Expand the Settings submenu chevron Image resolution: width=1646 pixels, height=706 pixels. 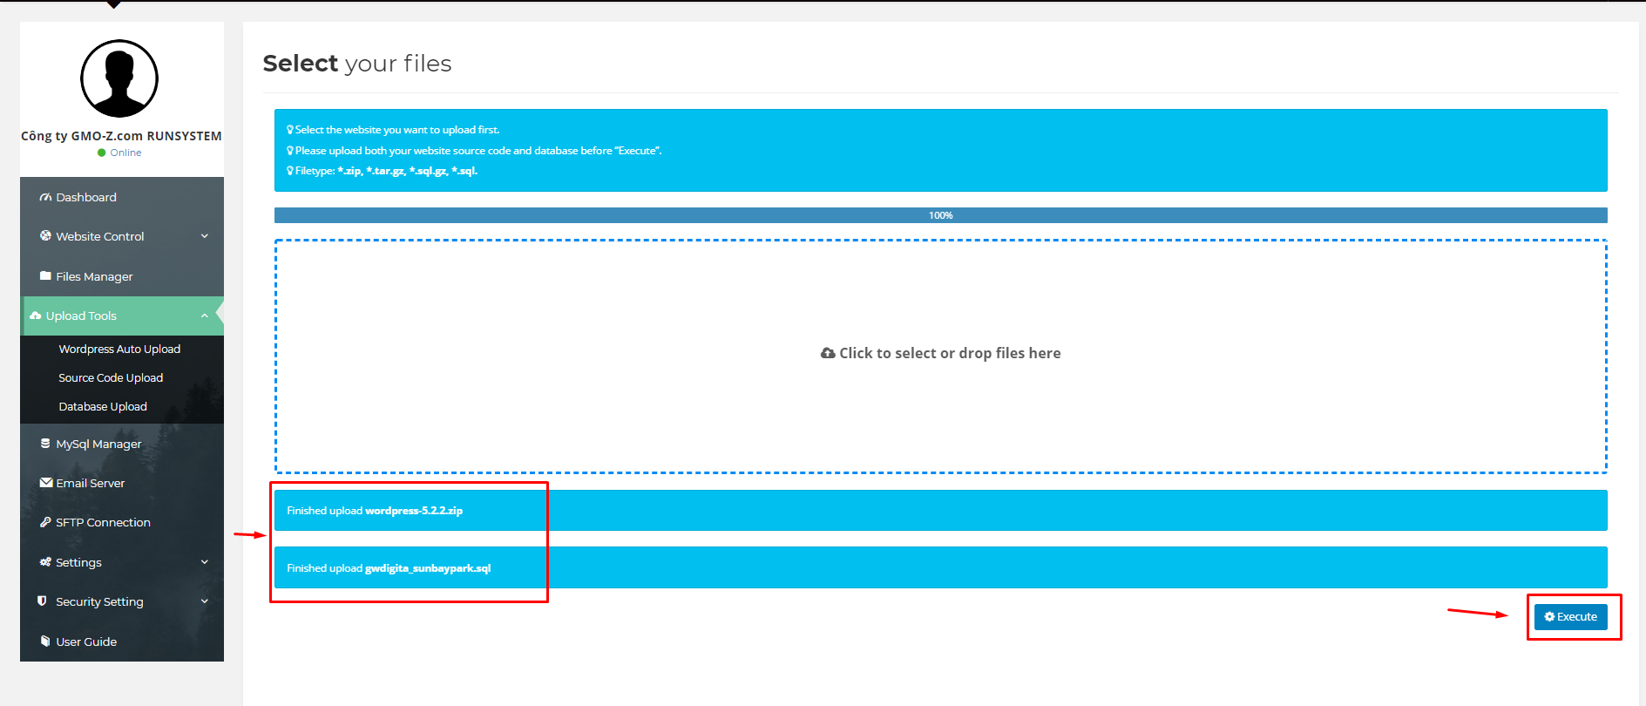pos(205,562)
